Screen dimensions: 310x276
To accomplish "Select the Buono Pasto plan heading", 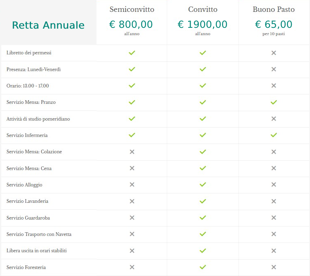I will point(274,9).
